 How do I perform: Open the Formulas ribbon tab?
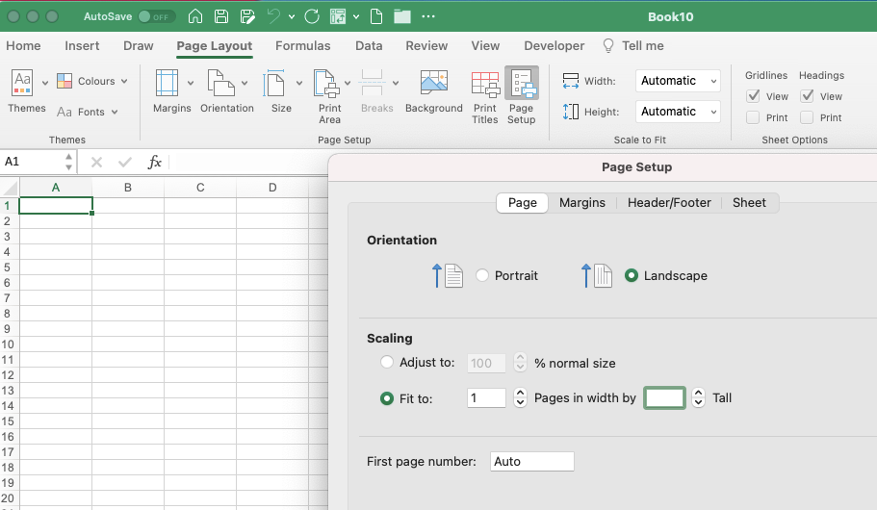pyautogui.click(x=302, y=46)
